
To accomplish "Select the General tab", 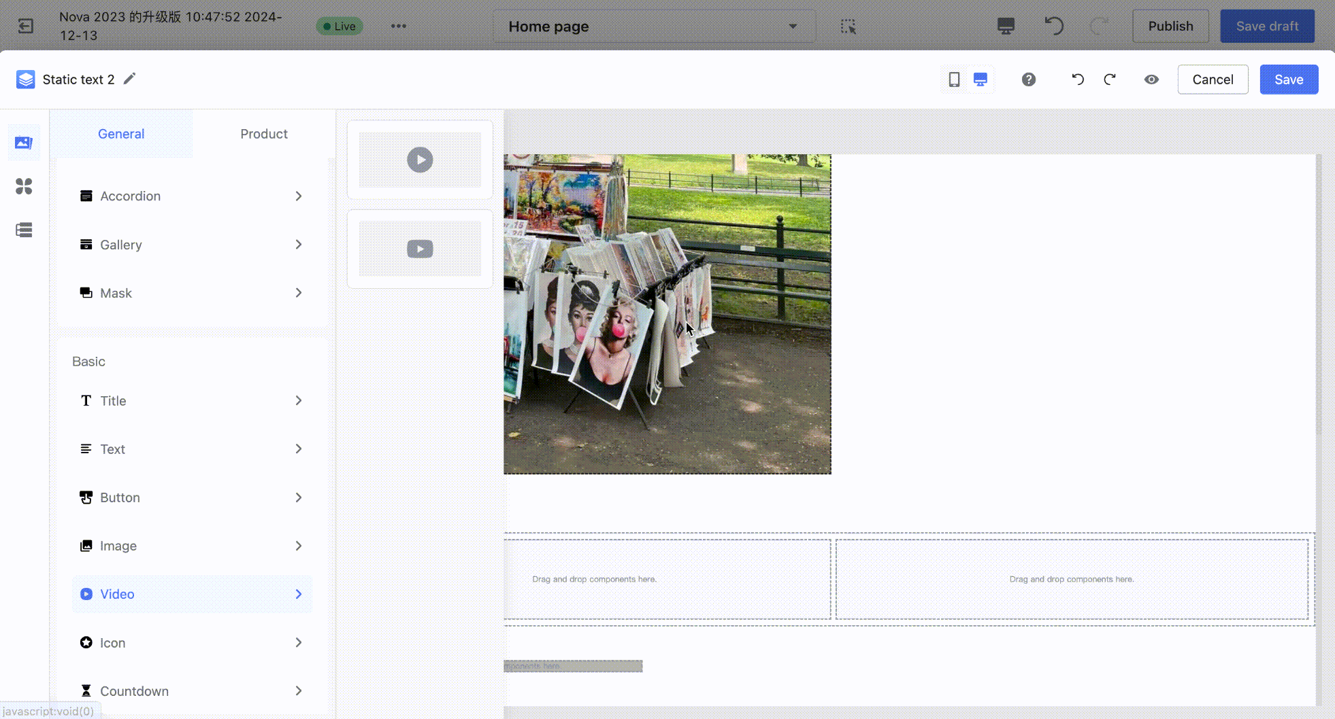I will [121, 134].
